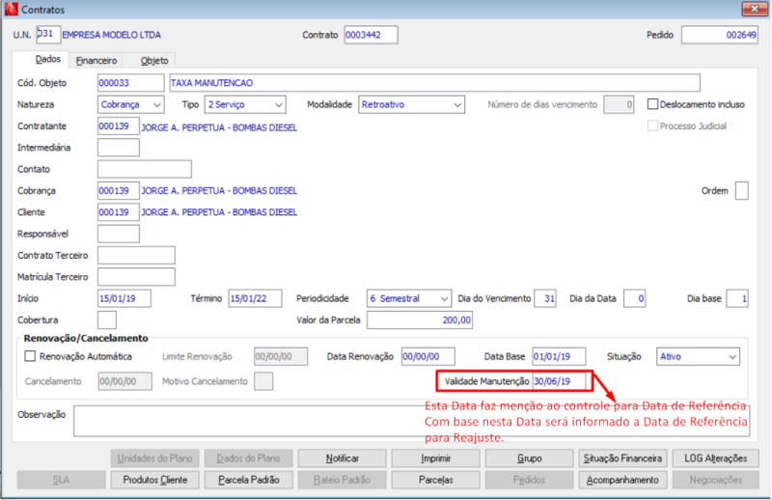Viewport: 772px width, 500px height.
Task: Click the Motivo Cancelamento field
Action: (263, 381)
